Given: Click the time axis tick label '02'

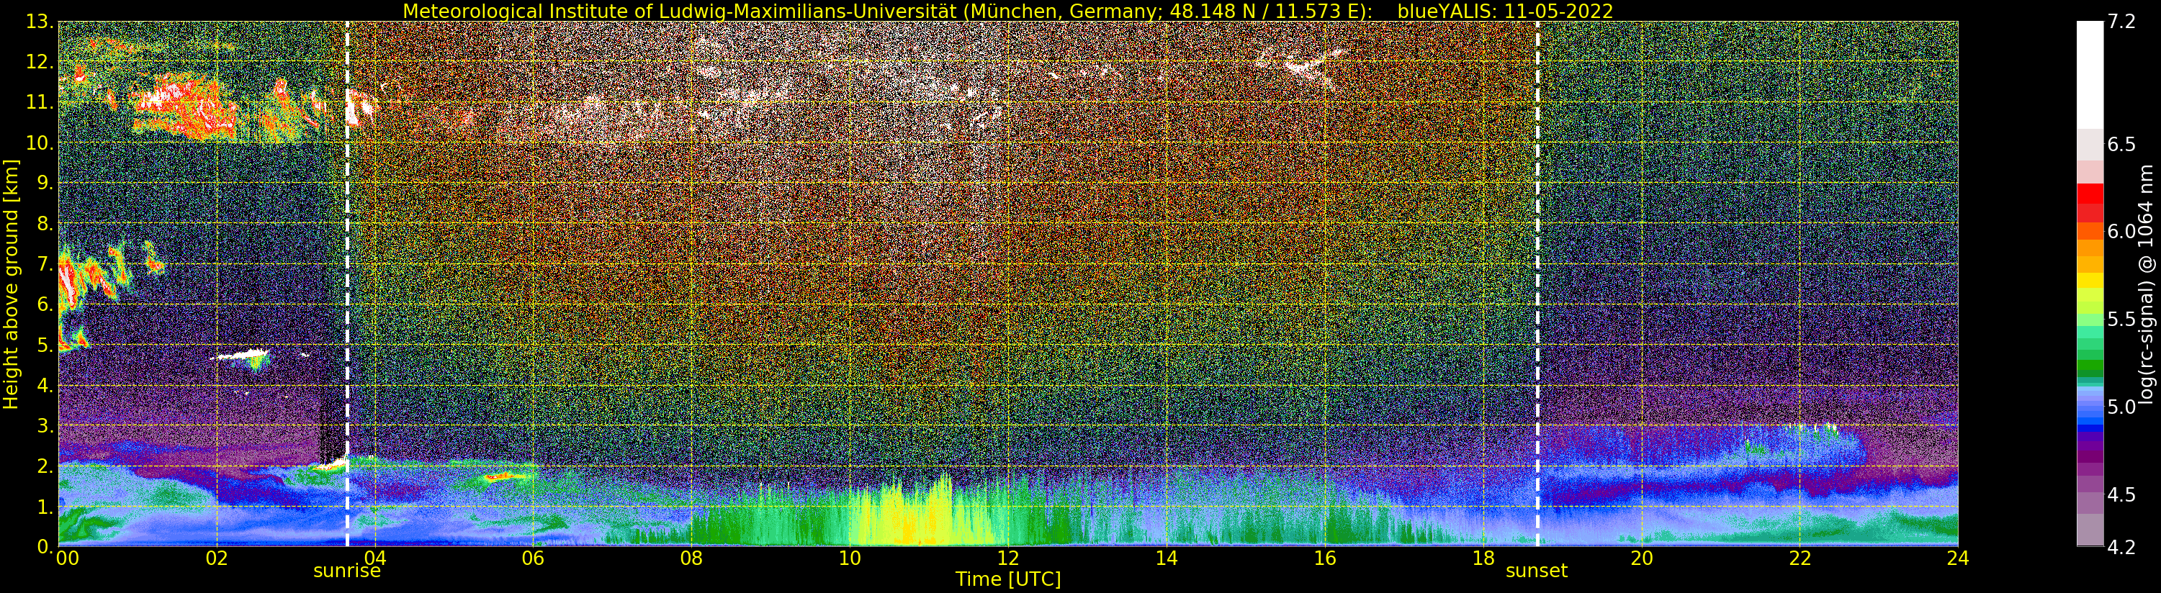Looking at the screenshot, I should [x=217, y=558].
